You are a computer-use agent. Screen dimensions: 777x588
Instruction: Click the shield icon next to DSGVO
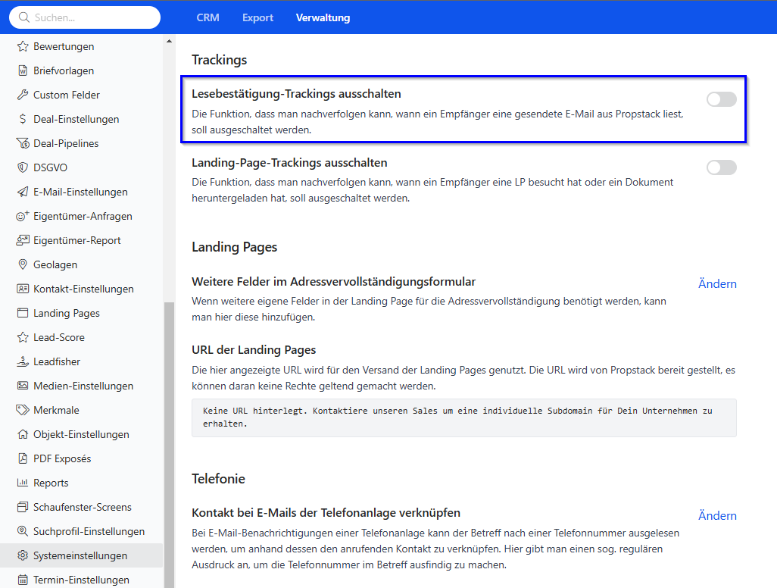(23, 167)
